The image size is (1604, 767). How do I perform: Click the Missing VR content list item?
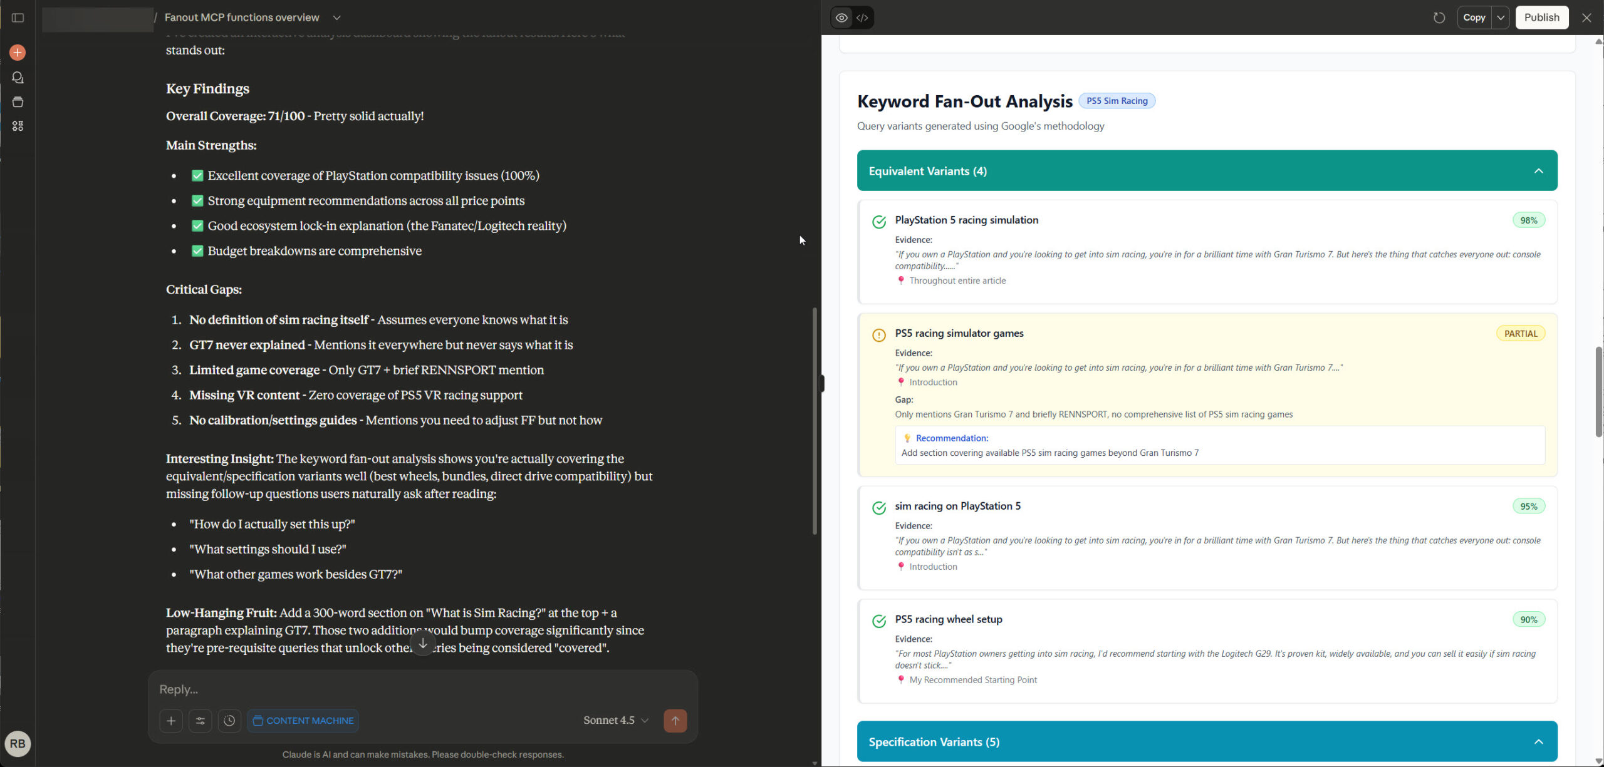[356, 395]
